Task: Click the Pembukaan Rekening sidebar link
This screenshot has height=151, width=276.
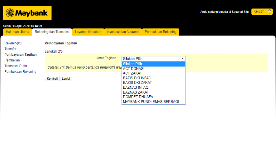Action: [20, 72]
